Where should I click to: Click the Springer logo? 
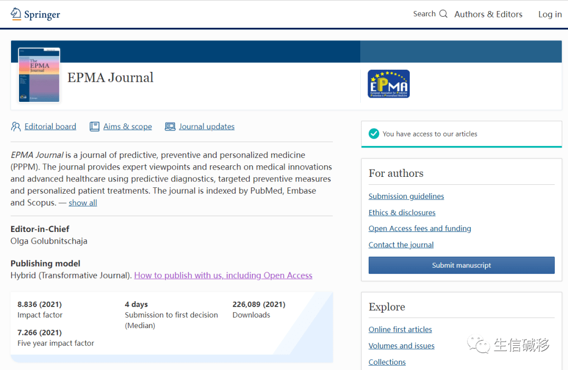tap(35, 14)
